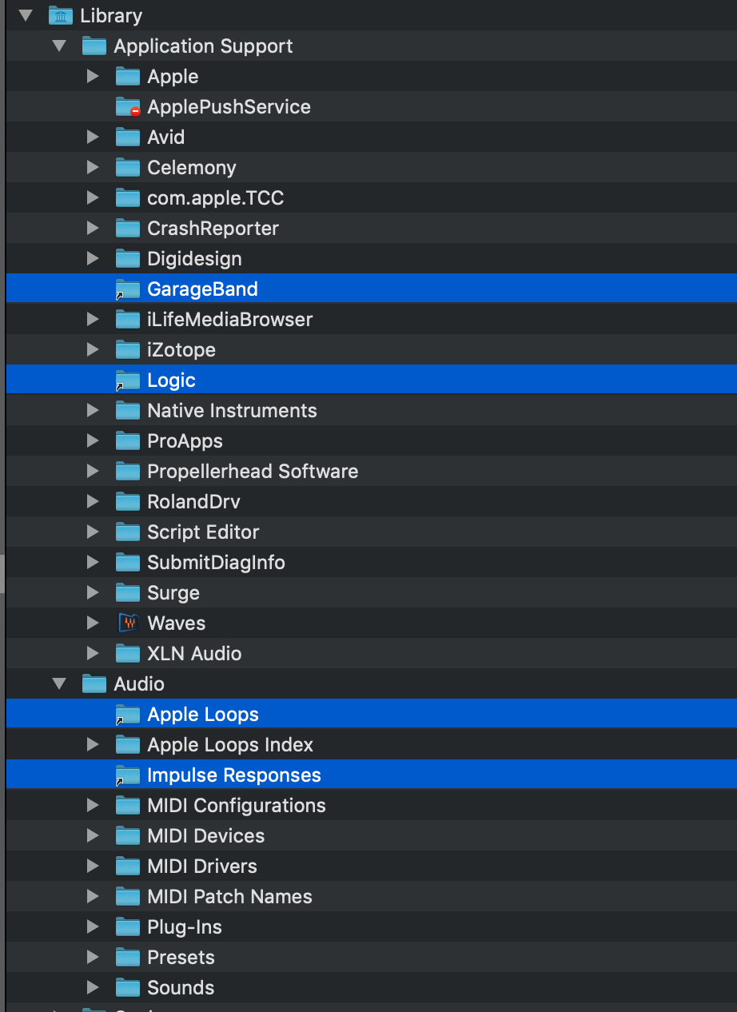Screen dimensions: 737x1012
Task: Click the Apple Loops alias folder icon
Action: click(128, 715)
